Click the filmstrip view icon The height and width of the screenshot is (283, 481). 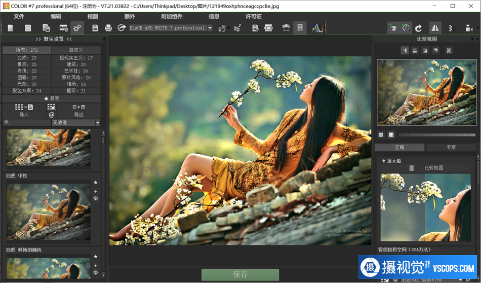pyautogui.click(x=268, y=28)
